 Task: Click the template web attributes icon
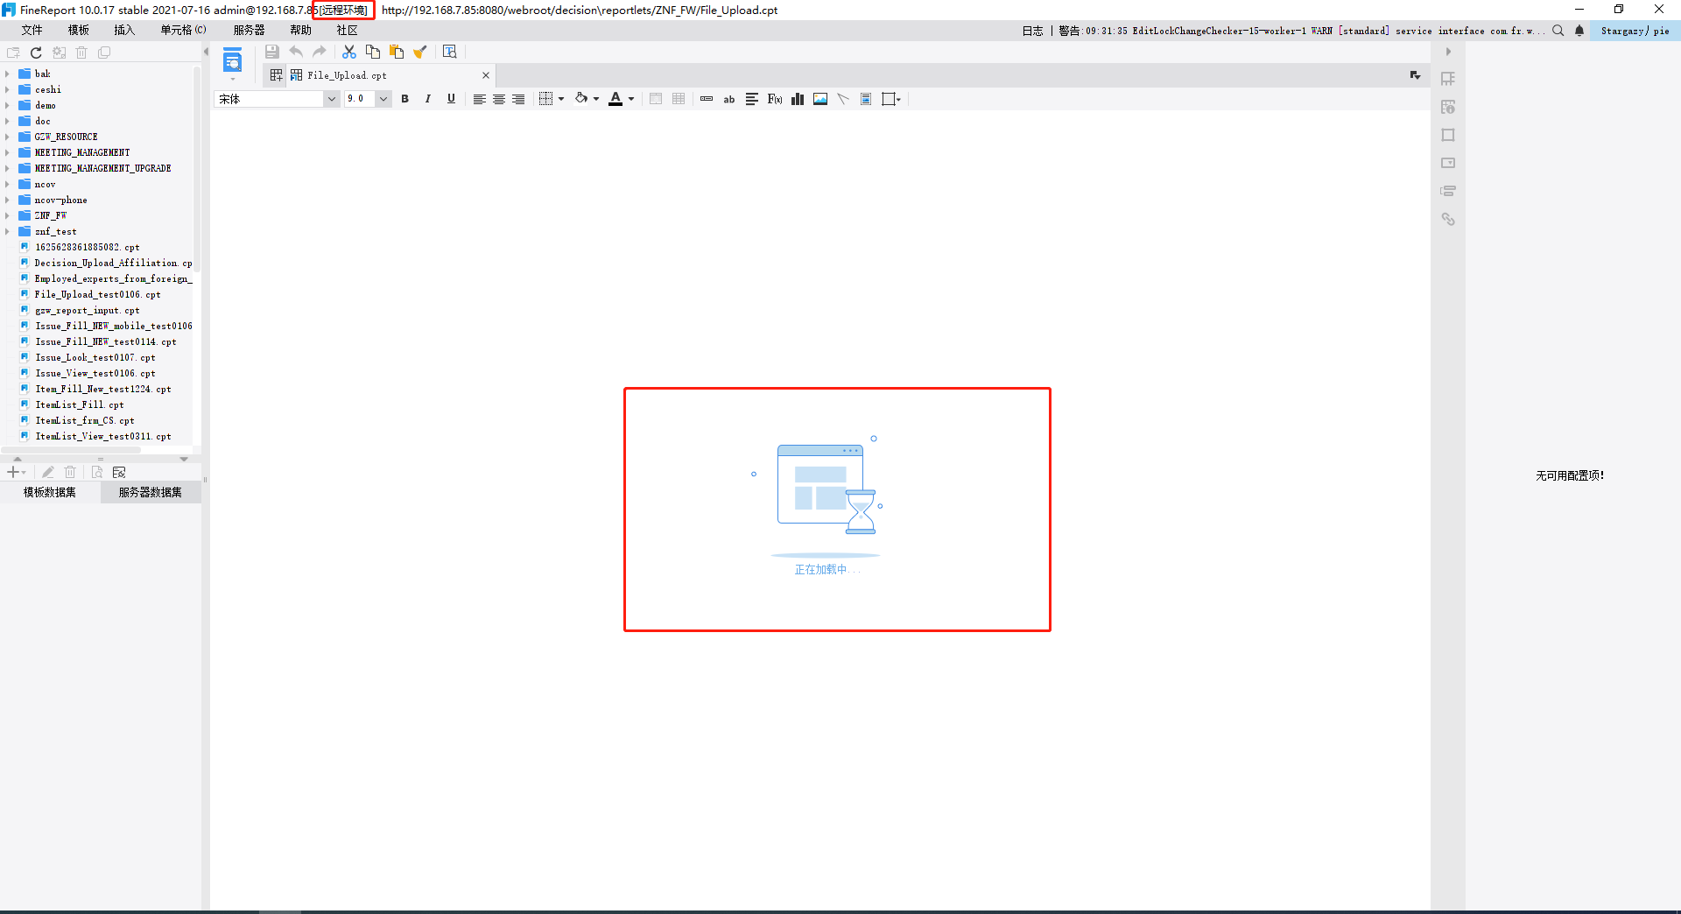pyautogui.click(x=450, y=53)
